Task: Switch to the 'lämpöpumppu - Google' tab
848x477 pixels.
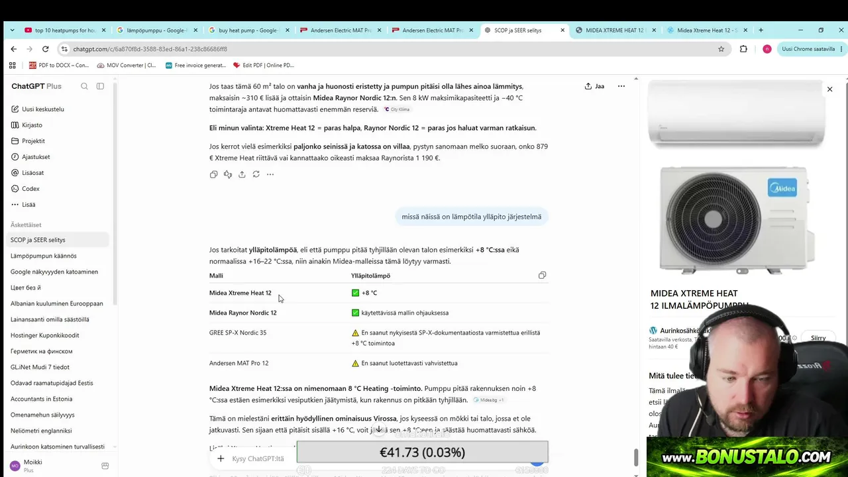Action: [x=156, y=30]
